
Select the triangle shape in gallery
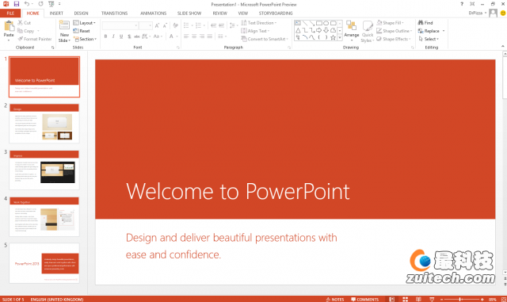click(298, 30)
